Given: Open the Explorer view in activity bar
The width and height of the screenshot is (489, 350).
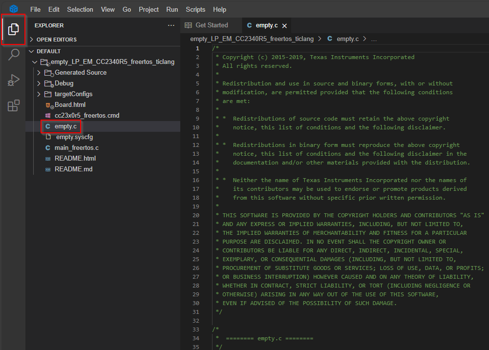Looking at the screenshot, I should point(13,29).
